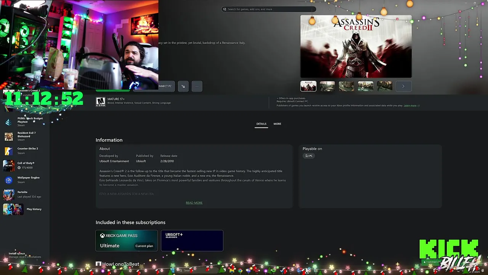Click the 'Blood, Intense Violence' content descriptors text
The width and height of the screenshot is (488, 275).
pyautogui.click(x=139, y=103)
